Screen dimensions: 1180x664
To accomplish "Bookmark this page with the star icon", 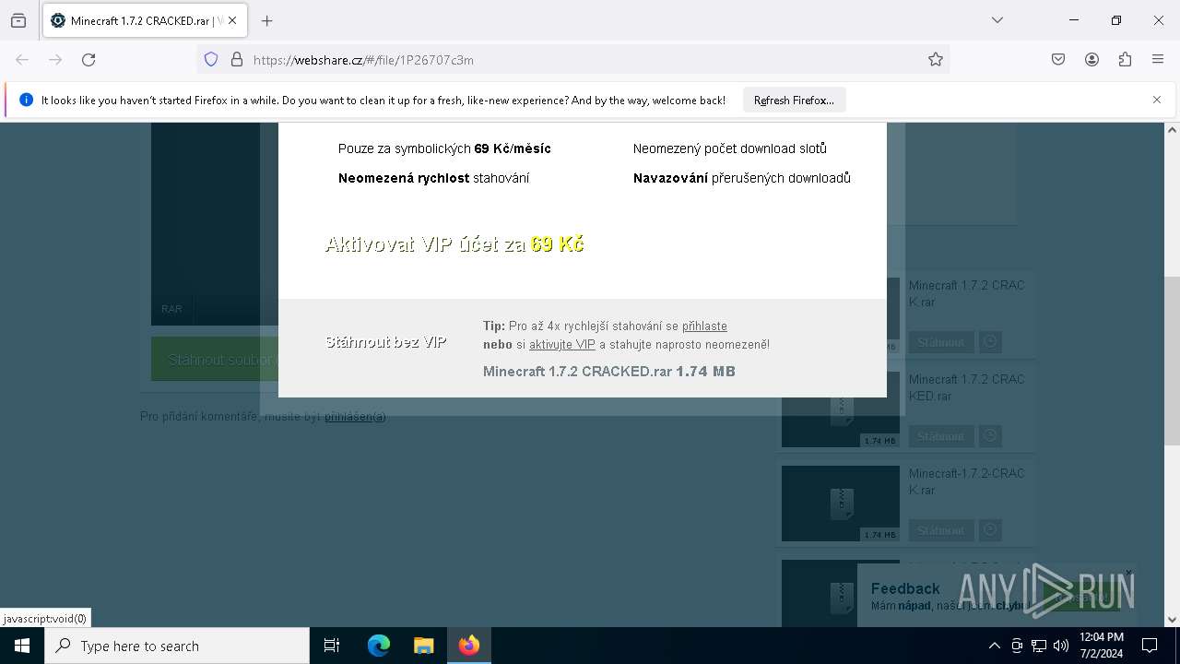I will click(936, 60).
